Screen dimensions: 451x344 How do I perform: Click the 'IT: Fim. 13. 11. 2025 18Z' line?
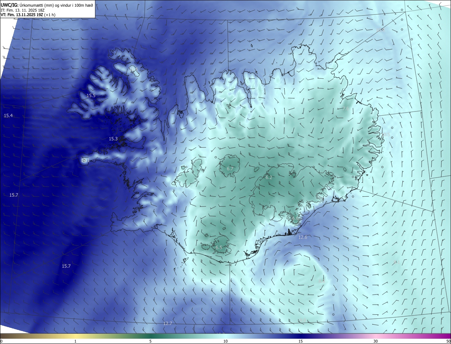click(22, 10)
